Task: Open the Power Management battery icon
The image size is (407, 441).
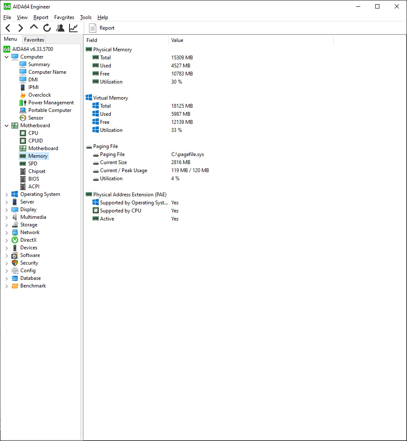Action: (x=23, y=103)
